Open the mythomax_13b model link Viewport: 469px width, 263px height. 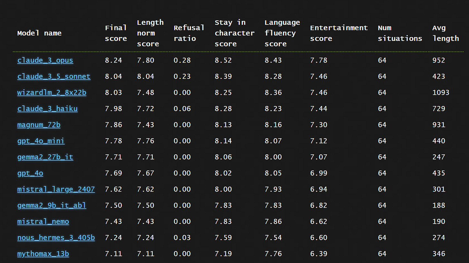pos(43,254)
